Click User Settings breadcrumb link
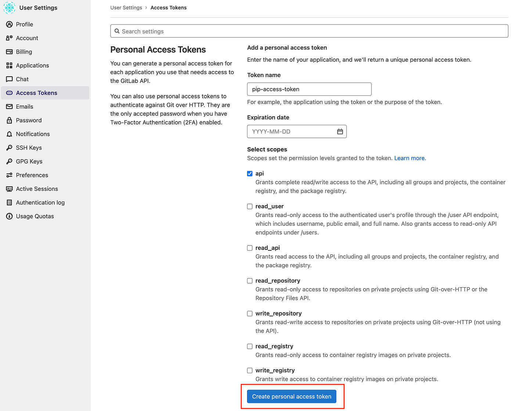 pos(126,8)
